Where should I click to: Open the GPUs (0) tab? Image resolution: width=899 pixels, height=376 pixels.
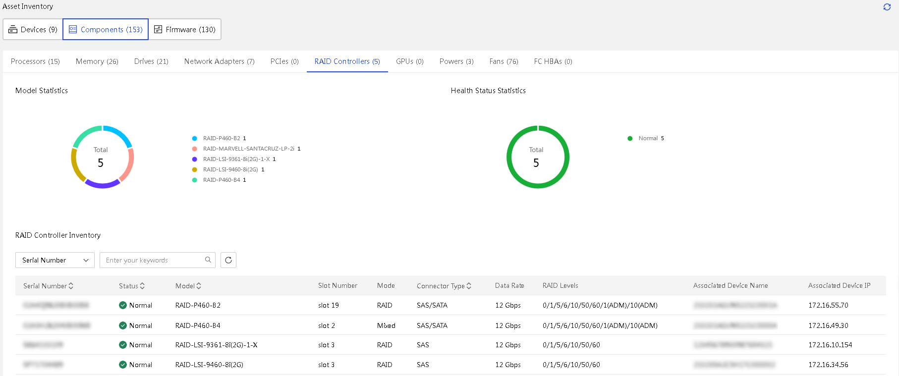[x=410, y=61]
